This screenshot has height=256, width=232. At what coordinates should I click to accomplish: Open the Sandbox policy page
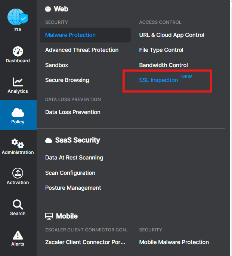tap(56, 65)
